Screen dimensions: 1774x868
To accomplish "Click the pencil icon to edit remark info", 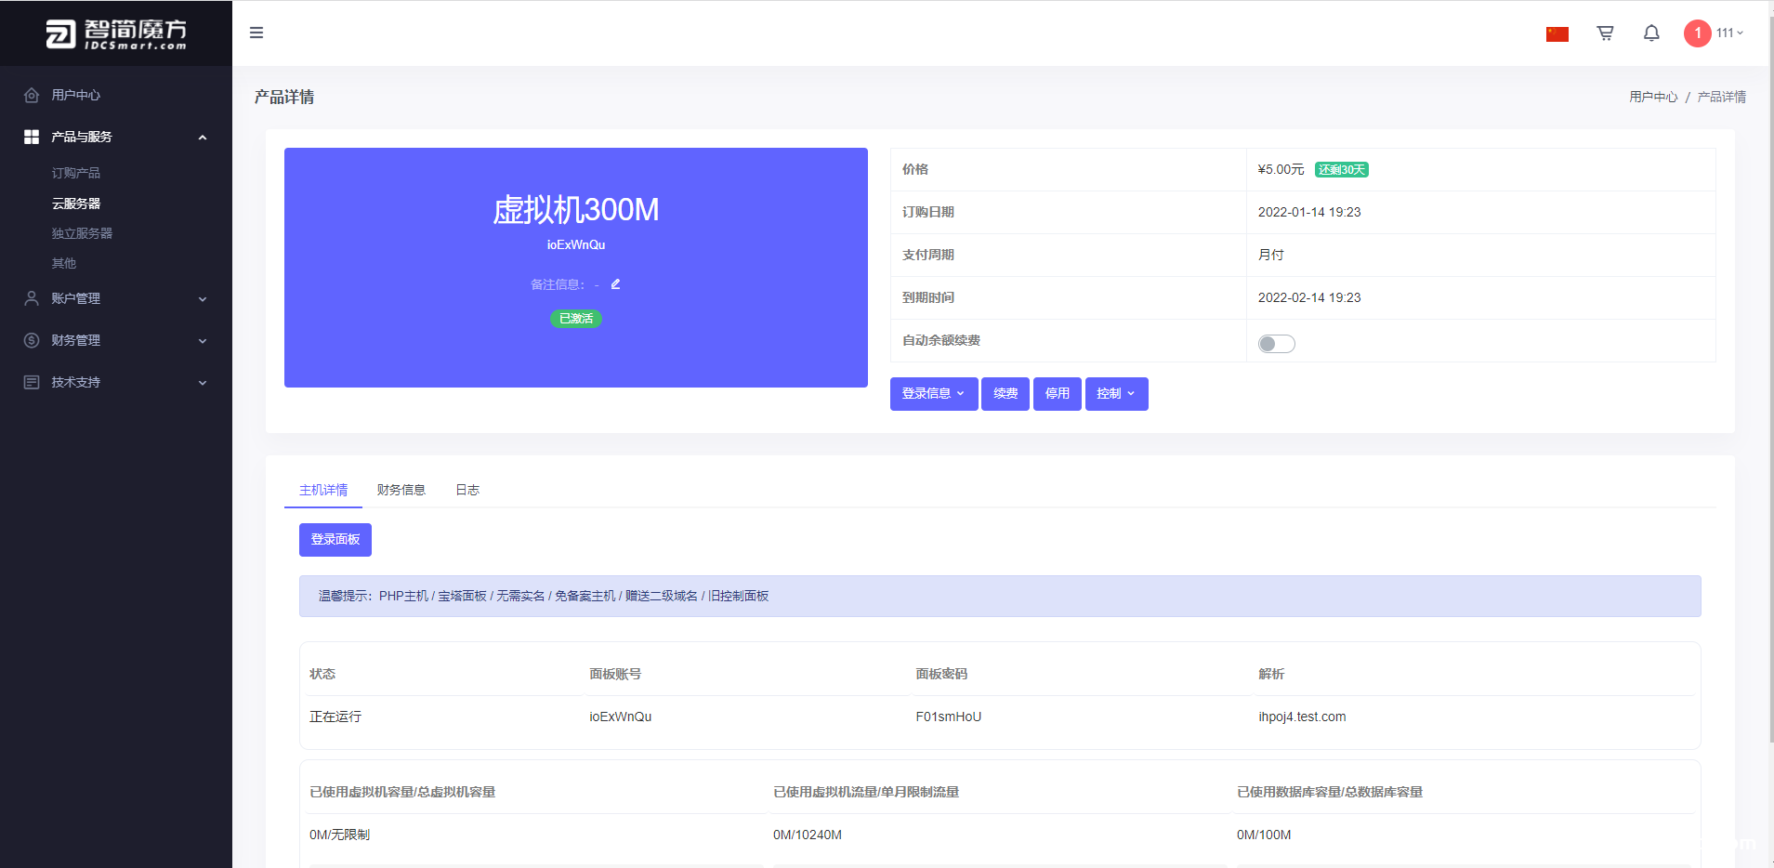I will pos(615,284).
